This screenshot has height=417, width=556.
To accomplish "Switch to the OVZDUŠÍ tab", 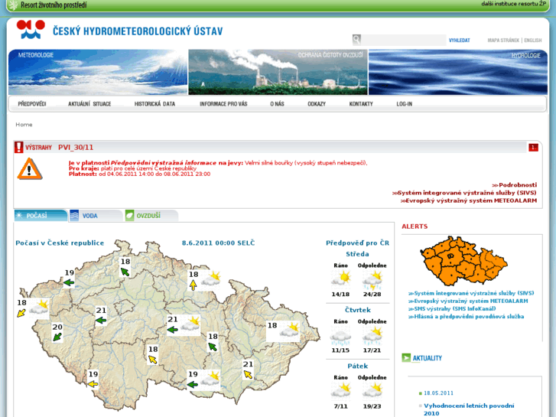I will tap(151, 216).
